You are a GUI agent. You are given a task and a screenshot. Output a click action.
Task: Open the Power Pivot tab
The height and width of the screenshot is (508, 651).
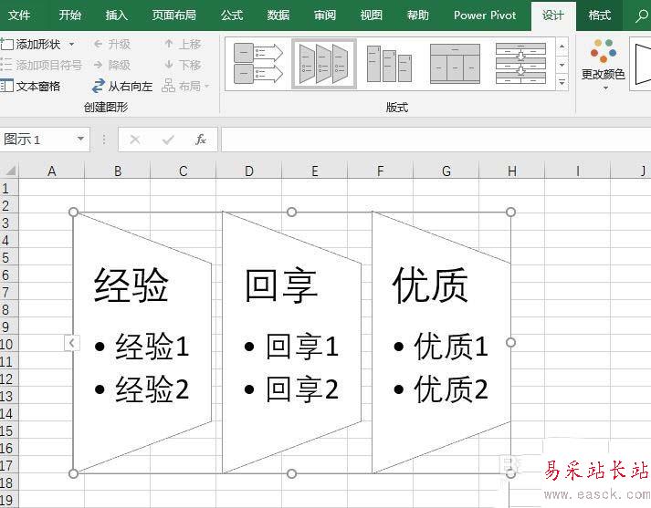[485, 16]
